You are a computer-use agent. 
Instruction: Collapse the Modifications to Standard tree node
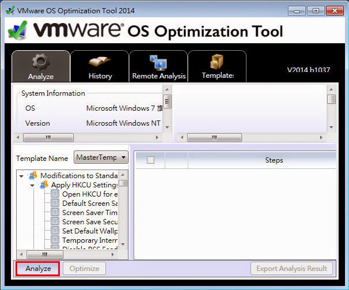[x=21, y=176]
